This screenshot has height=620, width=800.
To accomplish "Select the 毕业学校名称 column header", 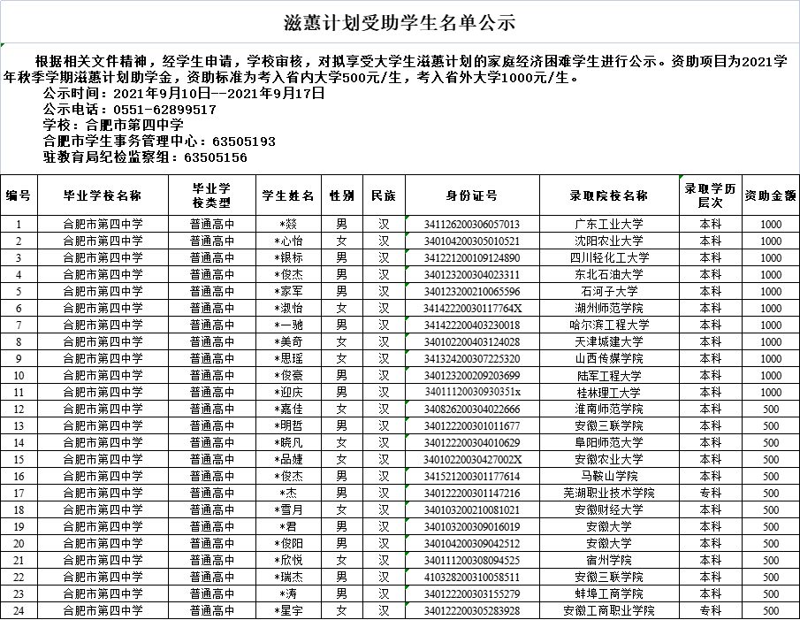I will (102, 195).
